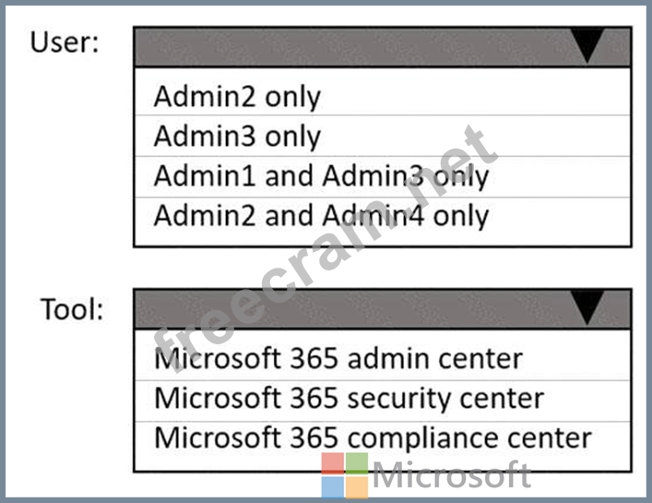This screenshot has height=503, width=652.
Task: Click the Tool: field label
Action: tap(71, 309)
